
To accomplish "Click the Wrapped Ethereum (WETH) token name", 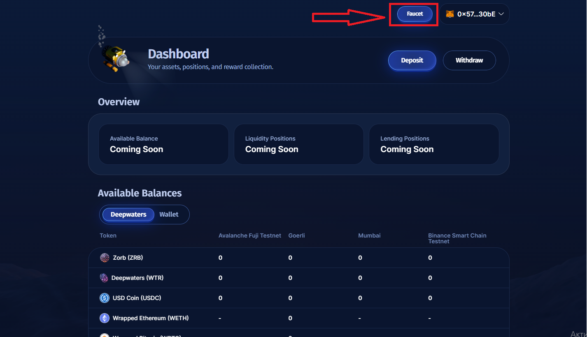I will (x=151, y=318).
